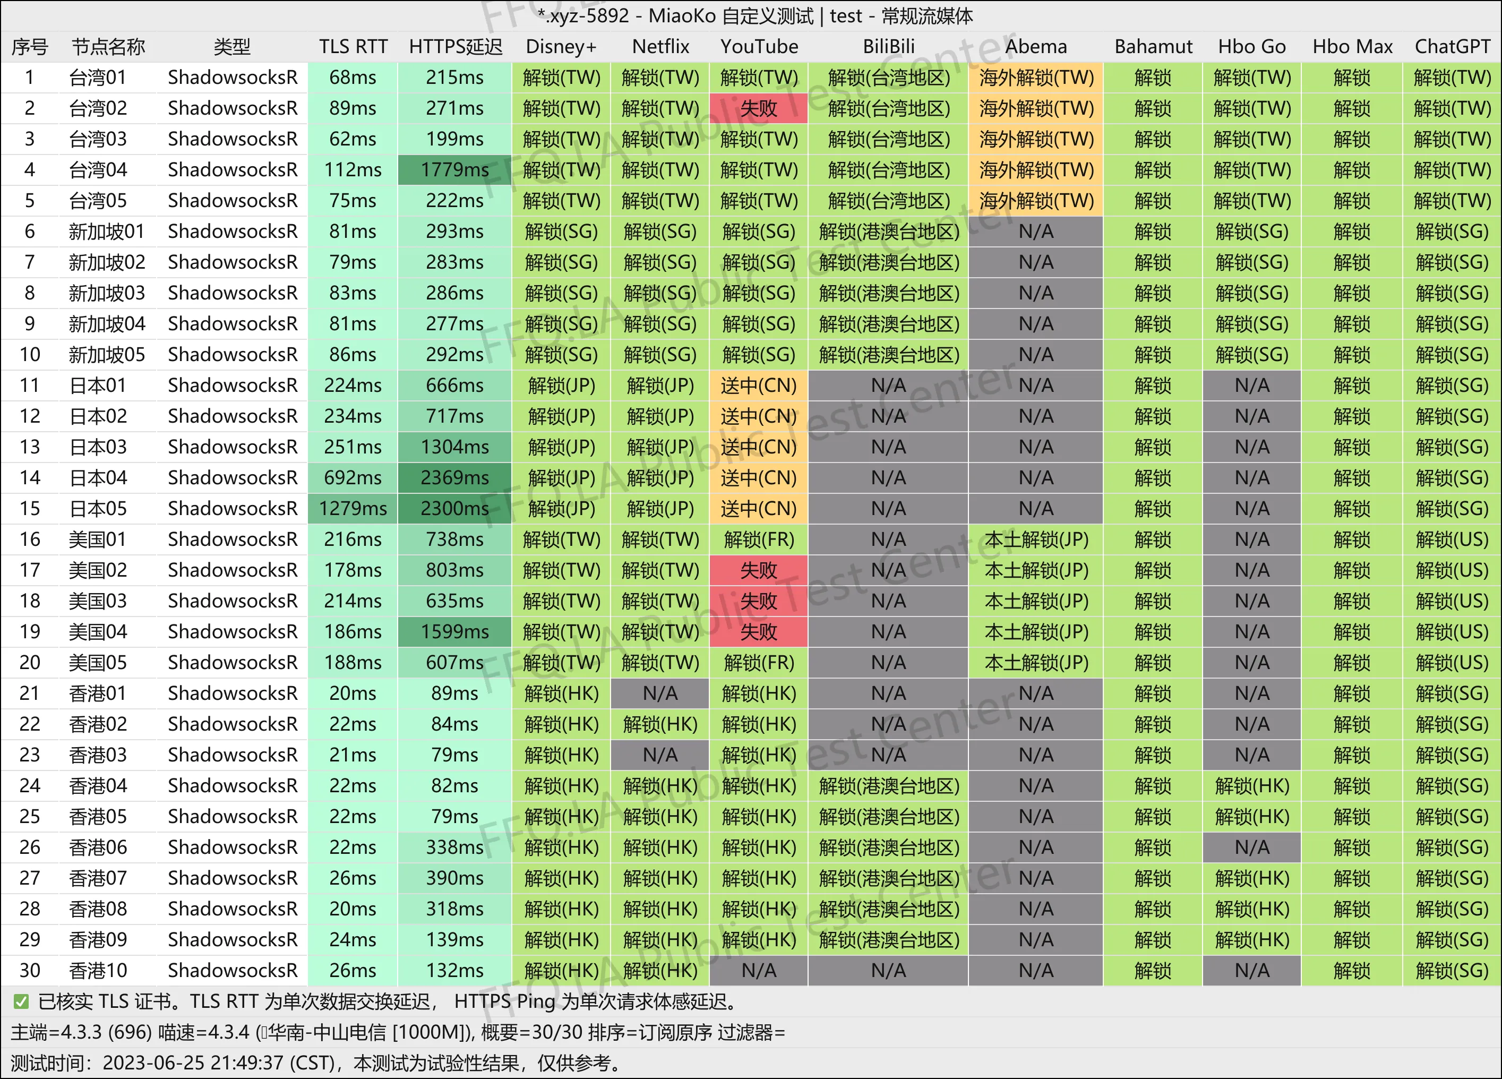Click the orange 送中(CN) cell for 日本01
This screenshot has width=1502, height=1079.
(x=759, y=386)
